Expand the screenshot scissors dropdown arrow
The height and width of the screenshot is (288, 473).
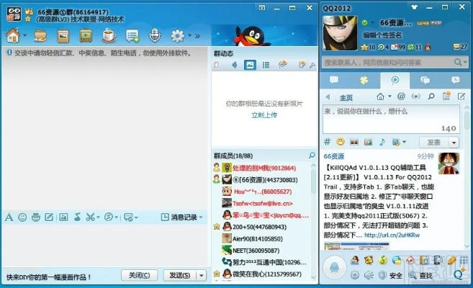99,217
